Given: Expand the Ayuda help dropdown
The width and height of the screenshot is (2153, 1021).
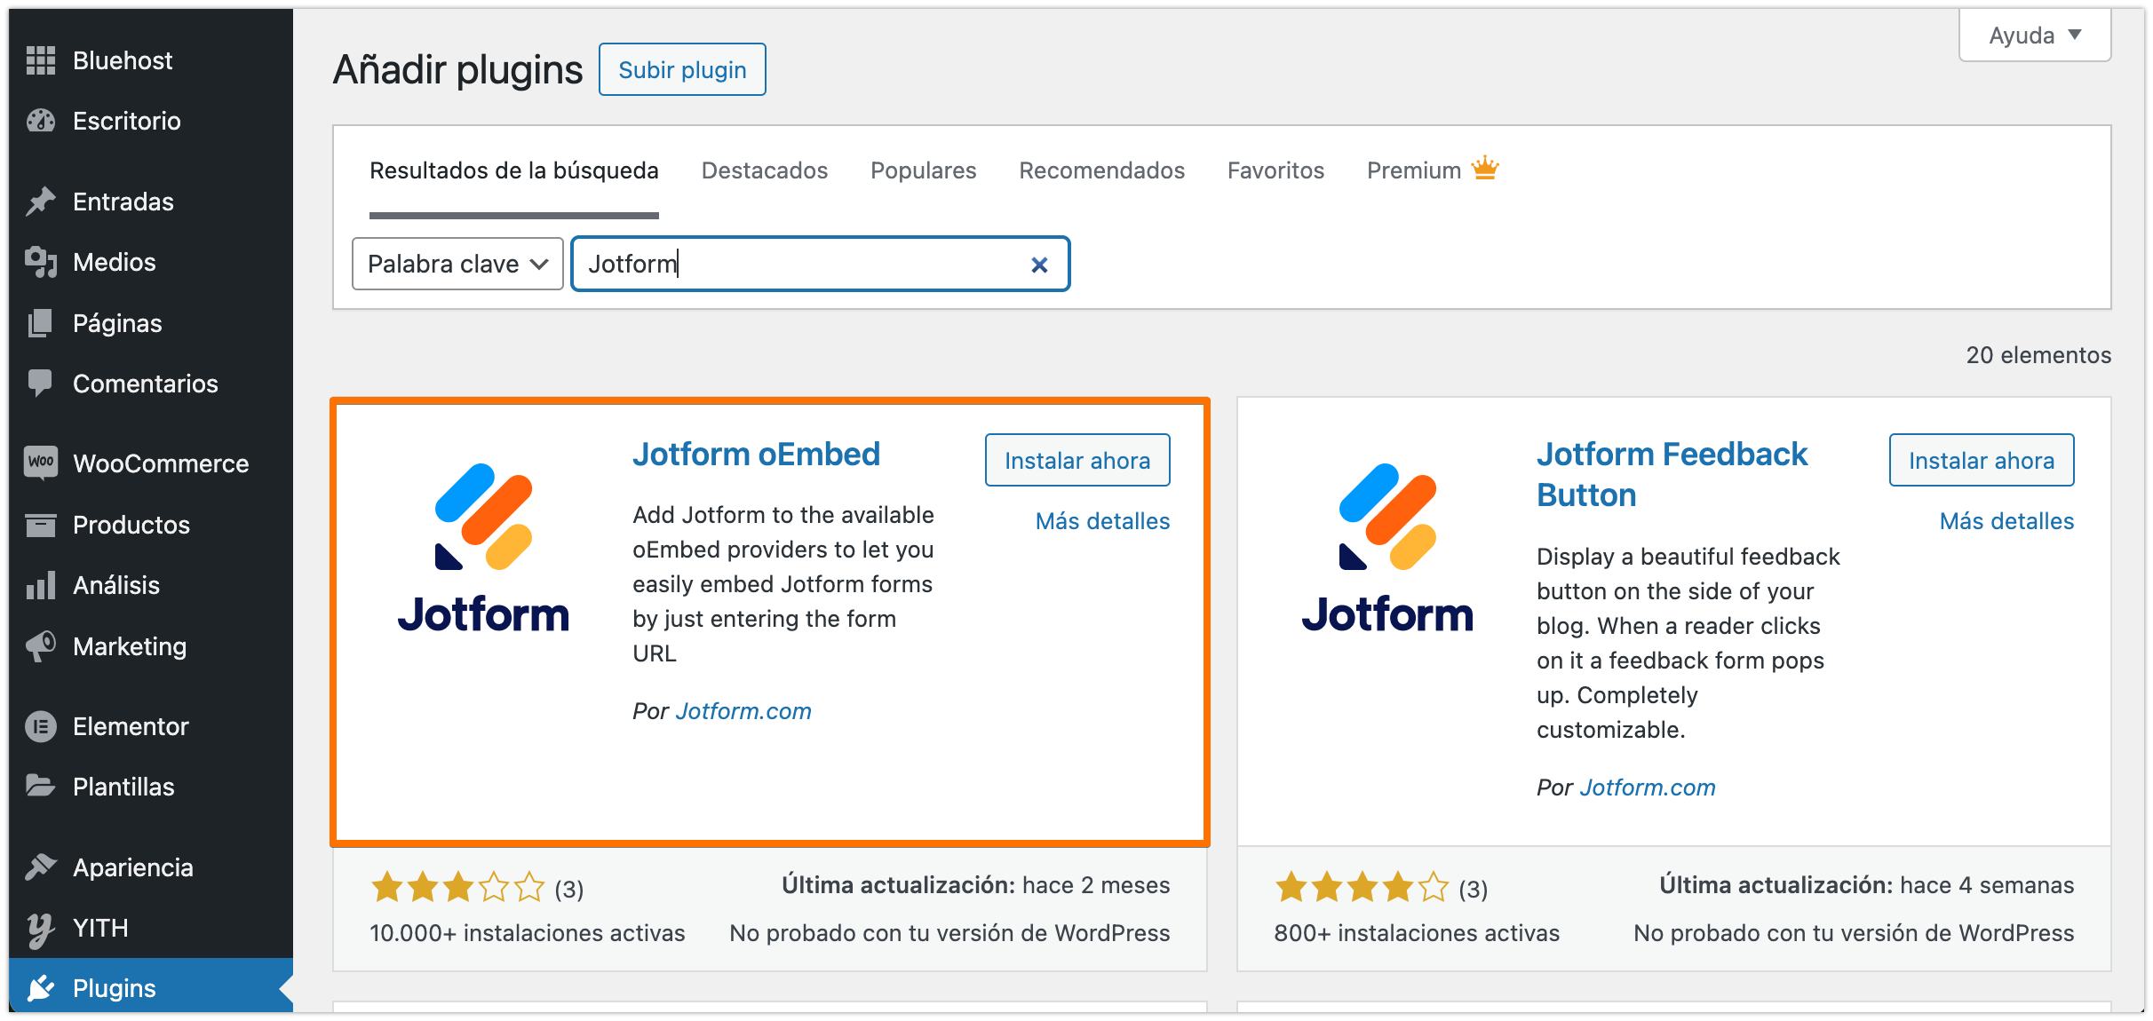Looking at the screenshot, I should [x=2034, y=36].
